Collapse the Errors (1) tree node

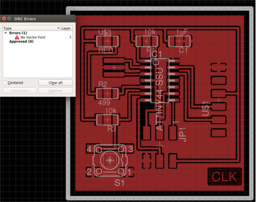6,33
